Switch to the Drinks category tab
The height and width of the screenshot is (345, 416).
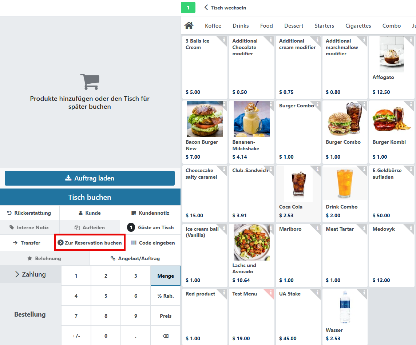(241, 26)
